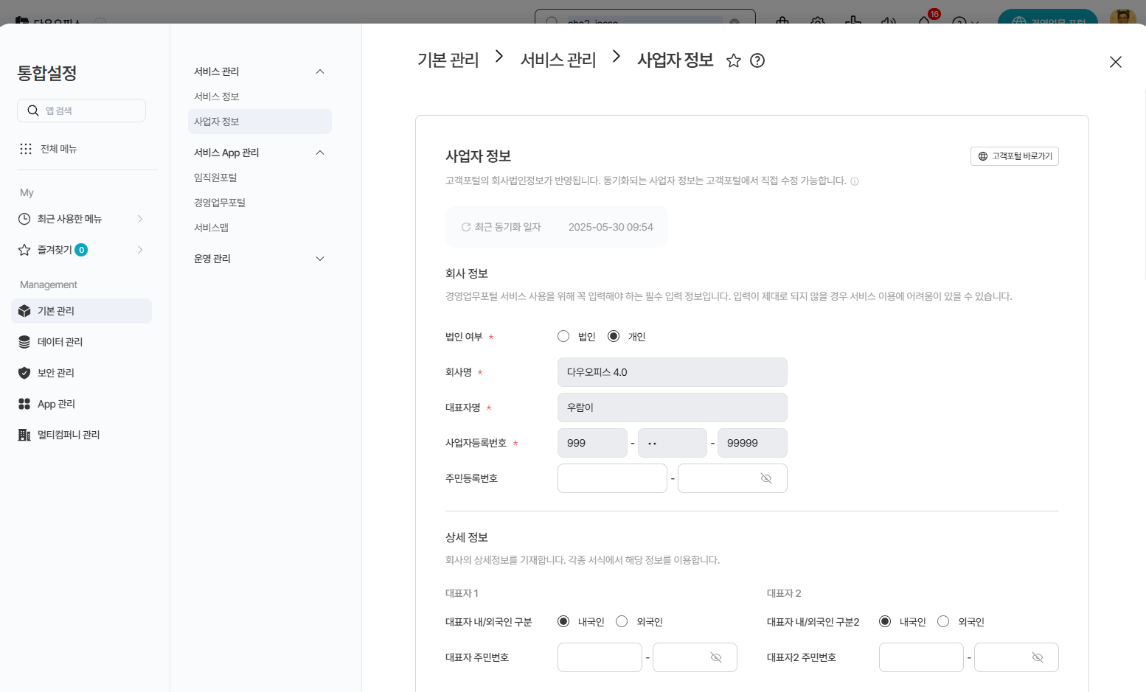
Task: Collapse the 서비스 관리 section
Action: coord(320,71)
